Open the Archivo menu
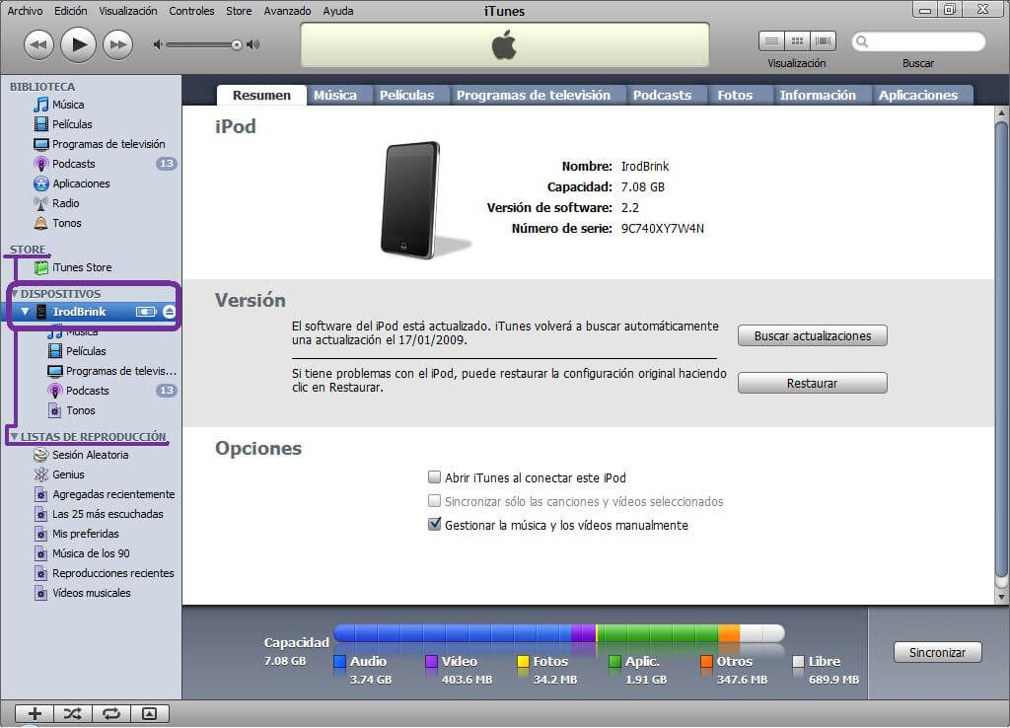 coord(25,11)
